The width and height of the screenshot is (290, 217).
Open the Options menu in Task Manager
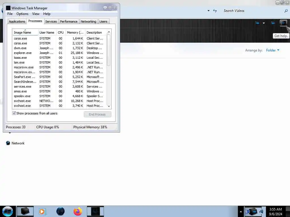[x=22, y=14]
